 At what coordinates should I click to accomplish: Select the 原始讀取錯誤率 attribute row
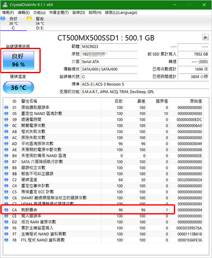pos(103,107)
